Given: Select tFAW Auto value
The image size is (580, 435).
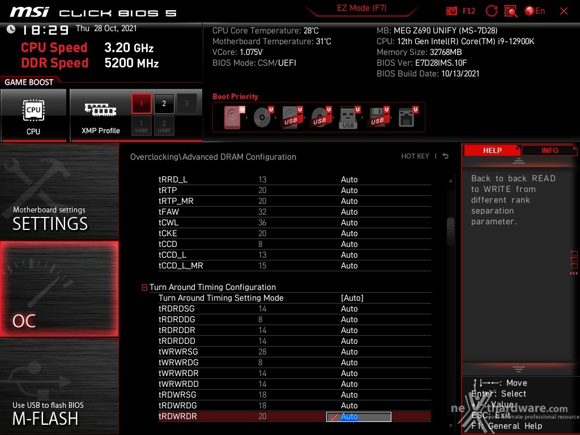Looking at the screenshot, I should [x=349, y=212].
